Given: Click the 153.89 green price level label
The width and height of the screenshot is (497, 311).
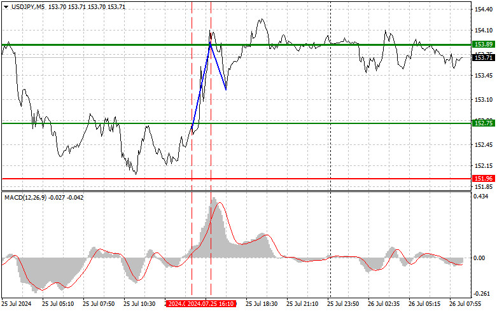Looking at the screenshot, I should pos(483,45).
